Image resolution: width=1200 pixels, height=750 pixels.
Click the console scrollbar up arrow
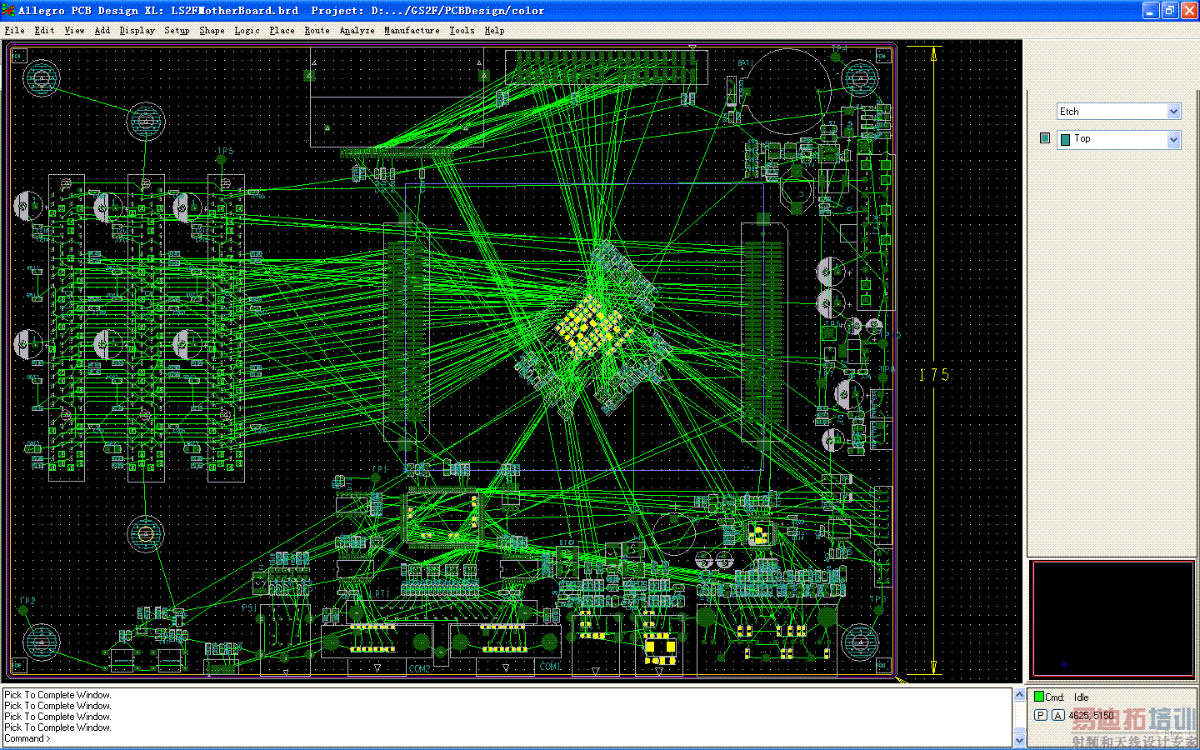1019,694
